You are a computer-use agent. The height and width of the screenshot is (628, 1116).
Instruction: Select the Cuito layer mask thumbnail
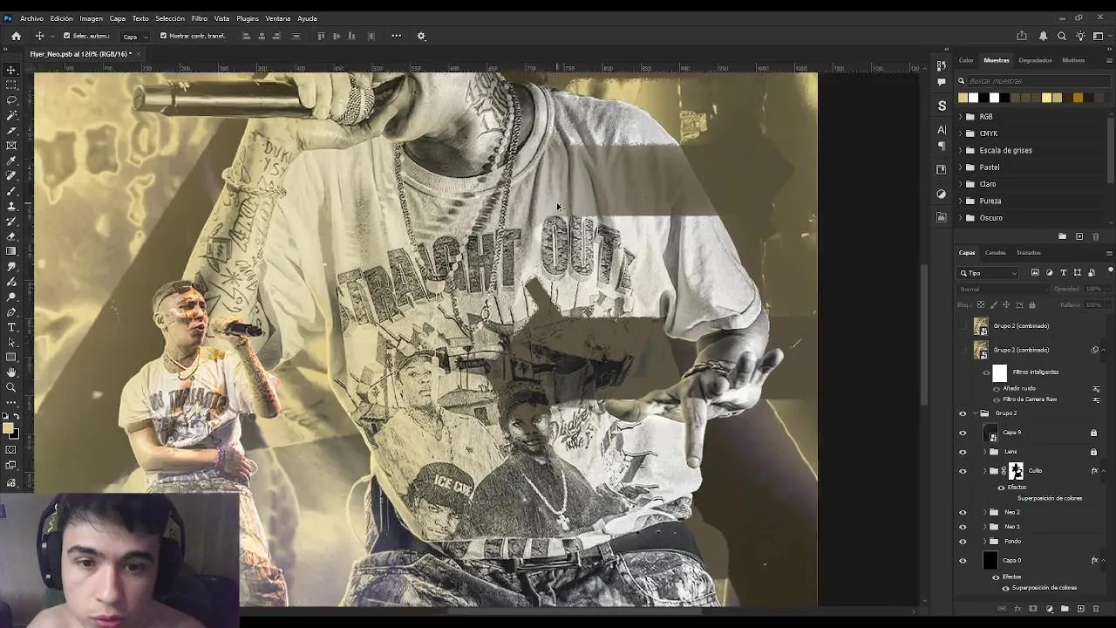point(1016,471)
